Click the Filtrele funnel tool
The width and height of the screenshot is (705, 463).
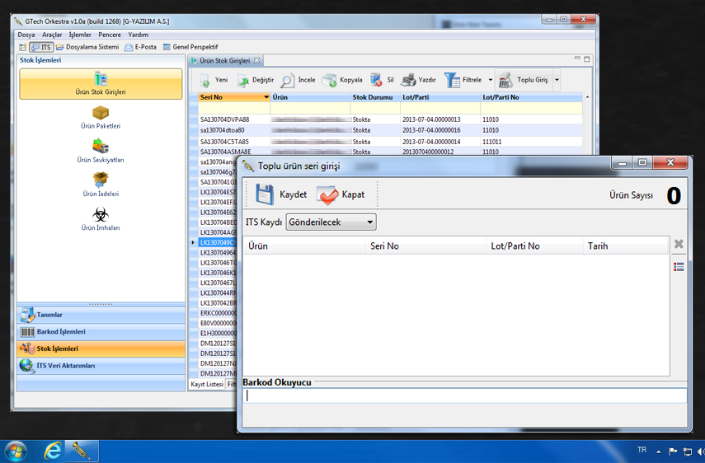[451, 80]
